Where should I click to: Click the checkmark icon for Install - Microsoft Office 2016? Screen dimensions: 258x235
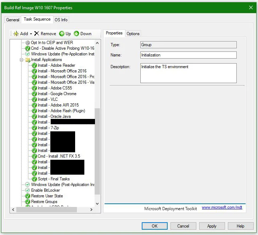tap(34, 71)
